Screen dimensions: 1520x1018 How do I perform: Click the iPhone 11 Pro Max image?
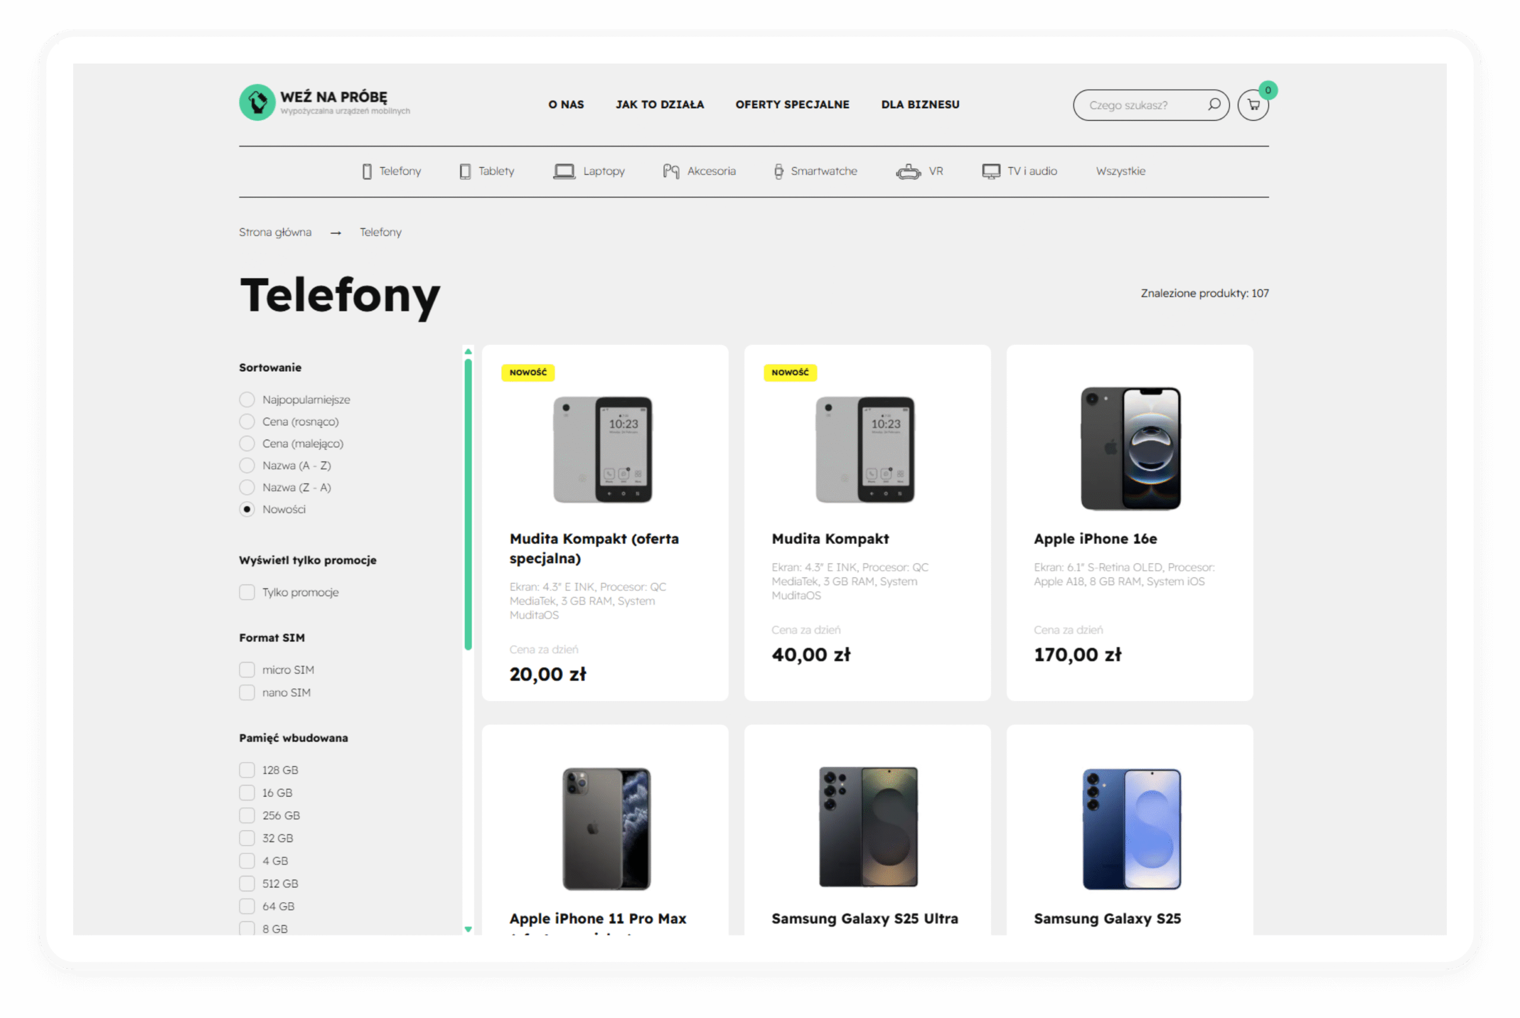click(x=606, y=829)
